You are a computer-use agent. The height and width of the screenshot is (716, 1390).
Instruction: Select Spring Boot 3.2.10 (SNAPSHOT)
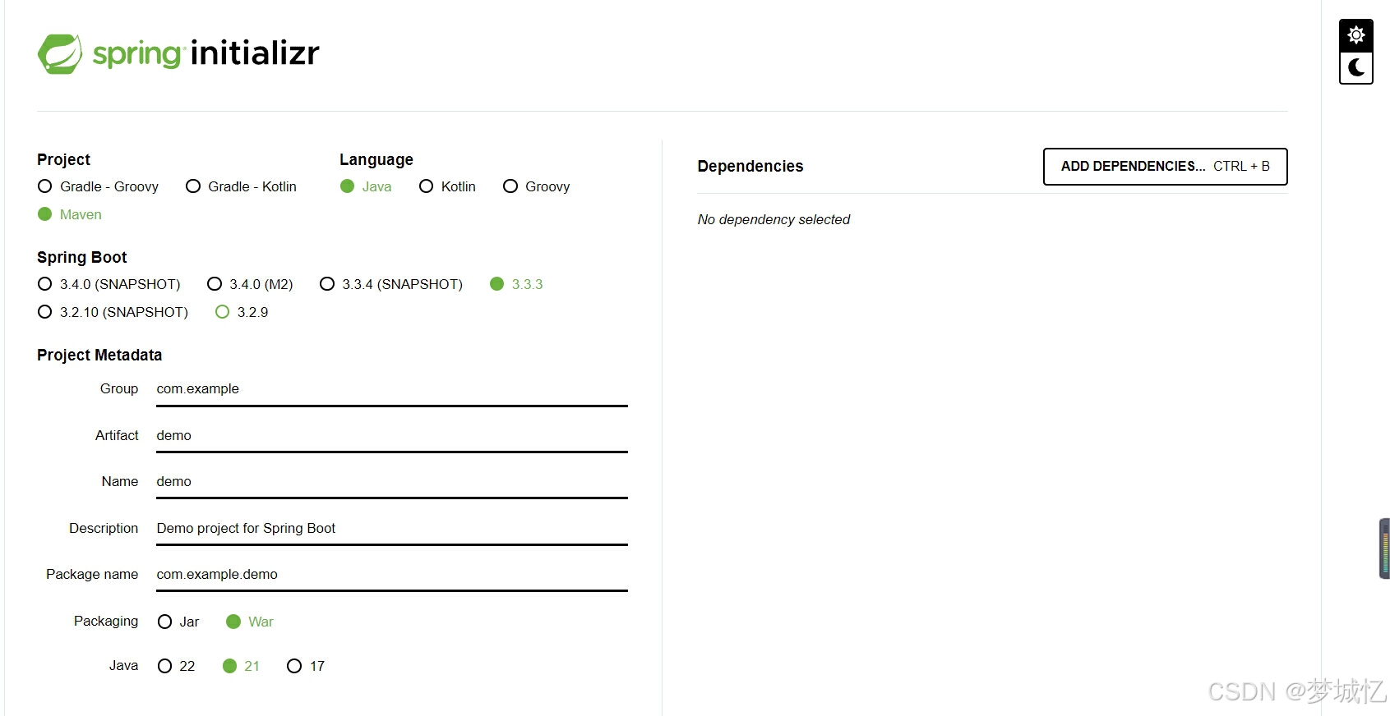[x=113, y=312]
